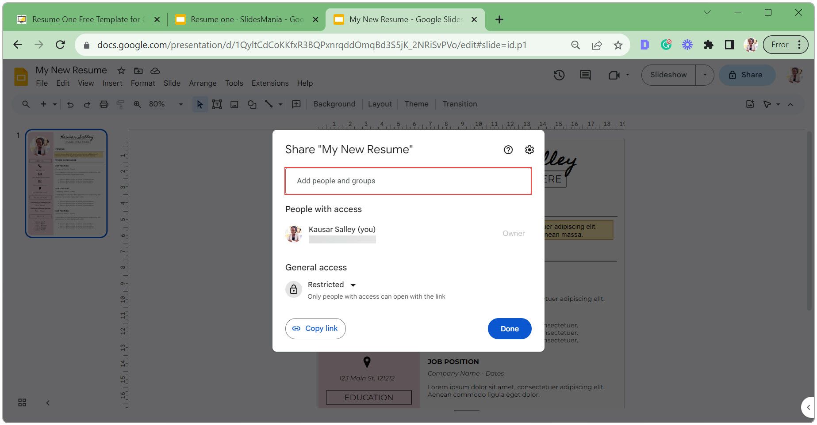
Task: Expand the side panel arrow
Action: 809,407
